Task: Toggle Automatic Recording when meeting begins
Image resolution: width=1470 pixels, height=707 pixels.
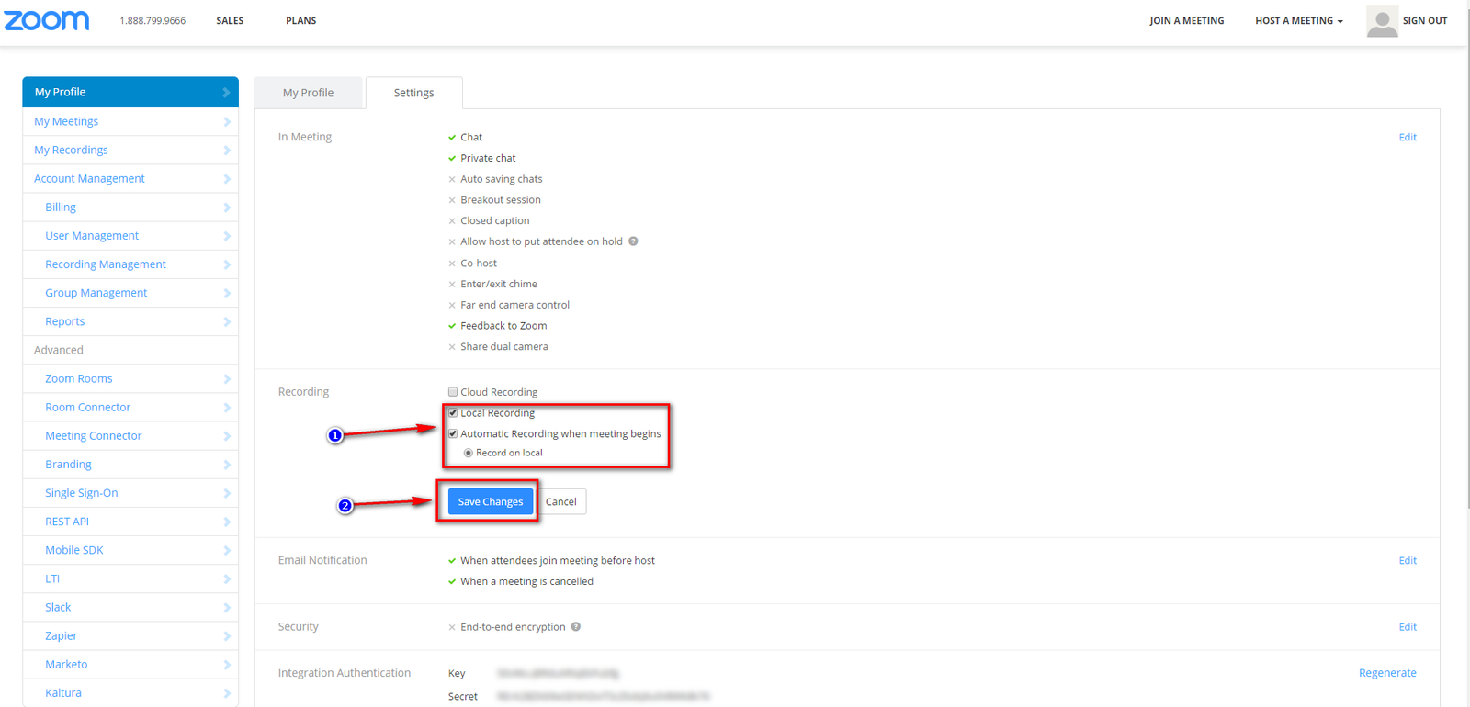Action: 453,434
